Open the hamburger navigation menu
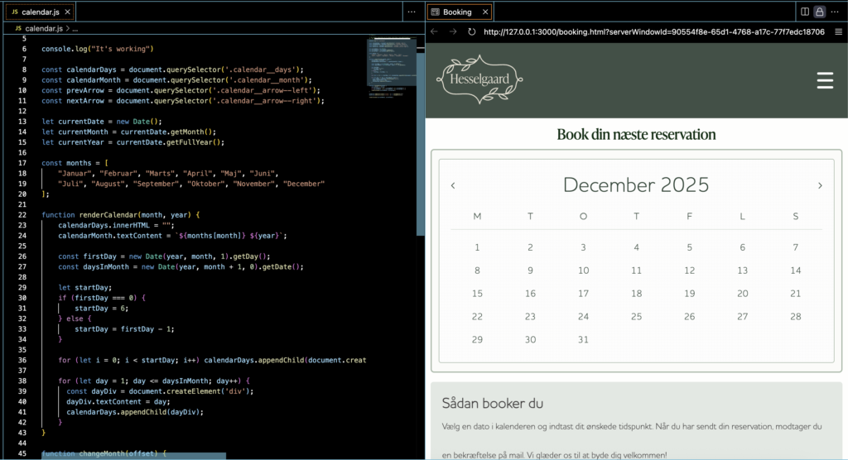This screenshot has width=848, height=460. pos(825,80)
